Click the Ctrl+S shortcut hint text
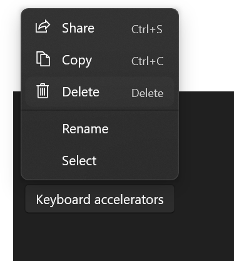234x261 pixels. click(x=147, y=29)
